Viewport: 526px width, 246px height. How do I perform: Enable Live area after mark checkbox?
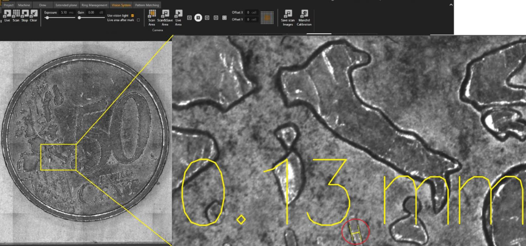tap(138, 20)
